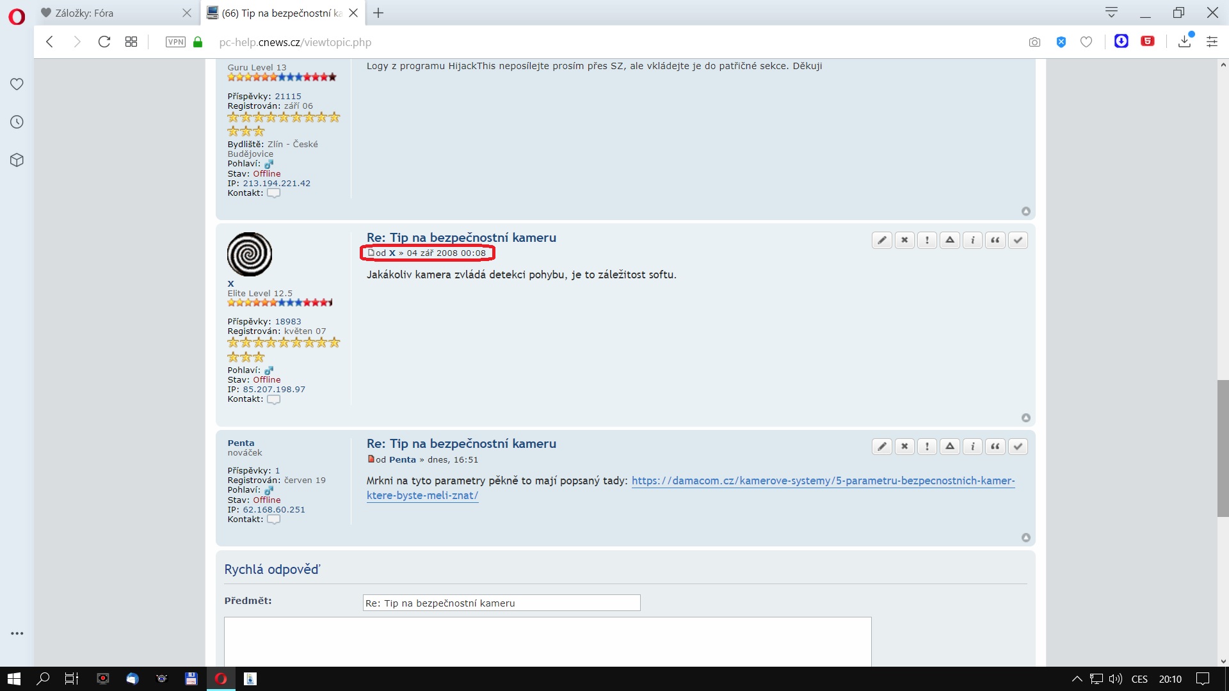Viewport: 1229px width, 691px height.
Task: Open Opera easy setup panel
Action: [1212, 42]
